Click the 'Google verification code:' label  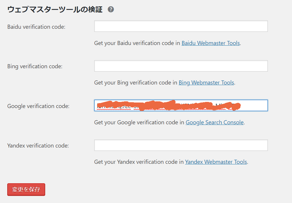tap(38, 106)
